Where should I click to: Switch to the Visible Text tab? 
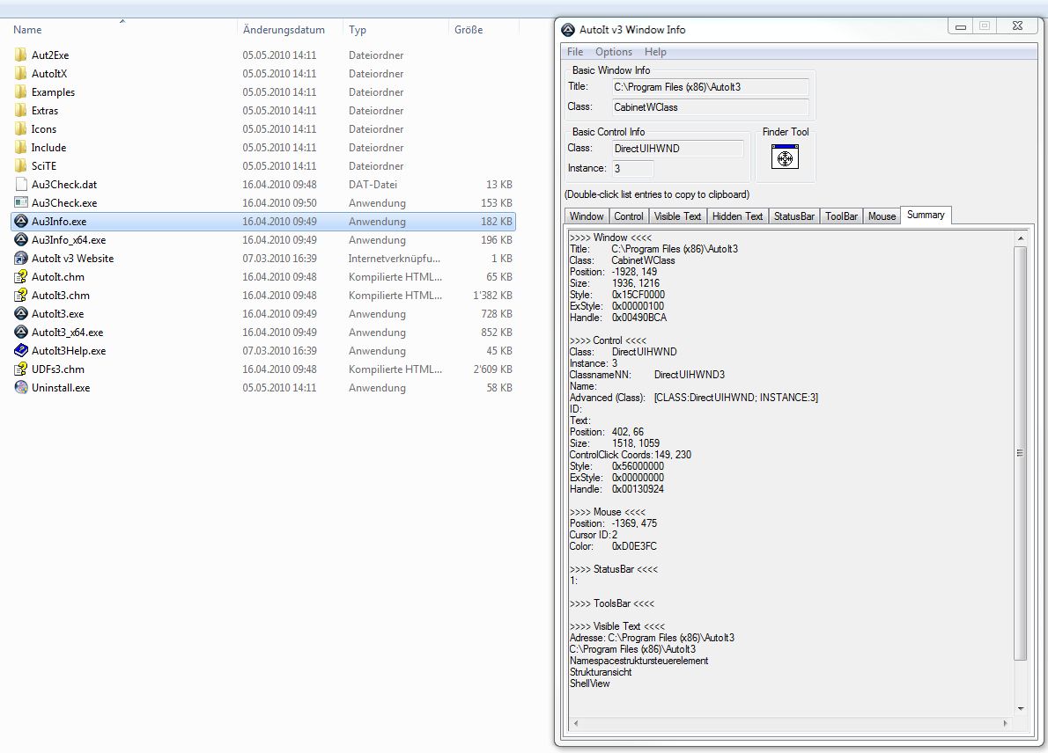click(678, 216)
